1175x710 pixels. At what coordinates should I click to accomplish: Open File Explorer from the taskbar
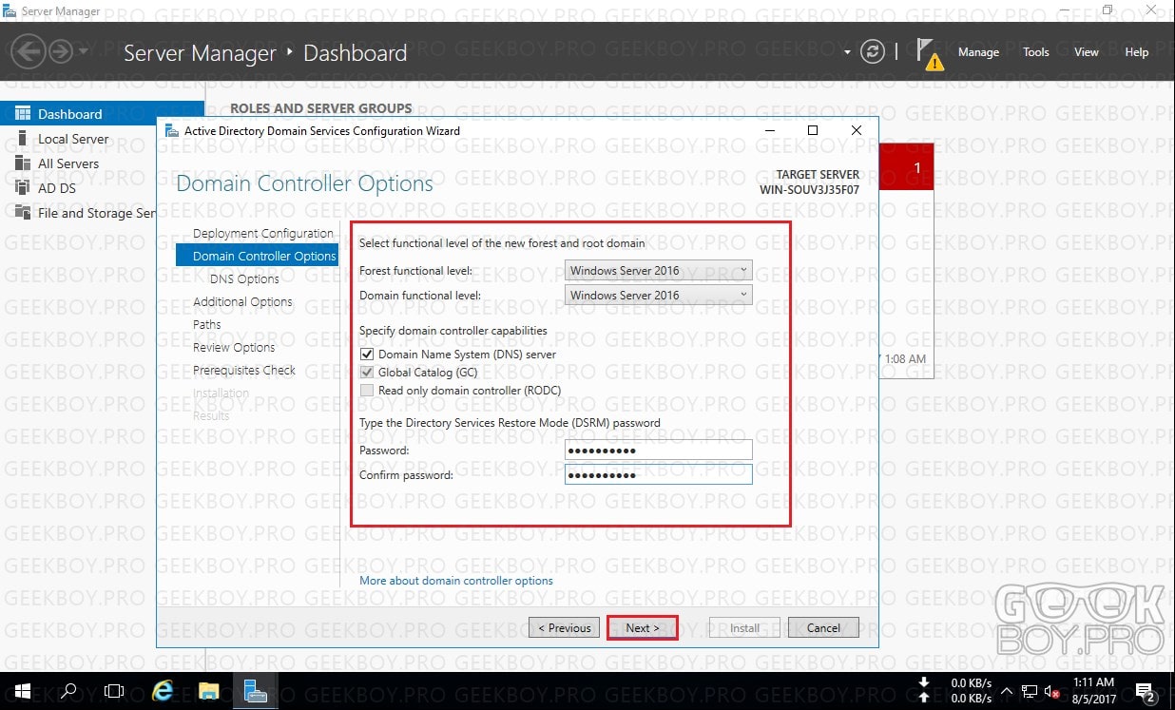208,691
